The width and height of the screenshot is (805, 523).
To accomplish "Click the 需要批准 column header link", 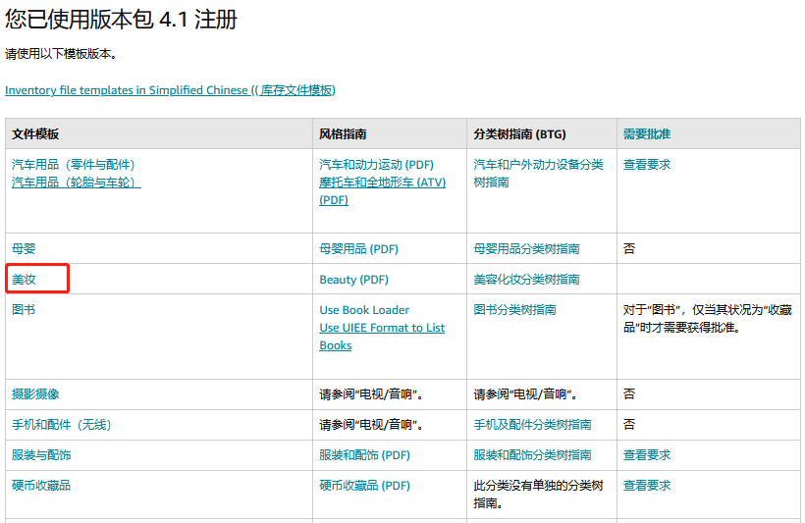I will coord(647,134).
